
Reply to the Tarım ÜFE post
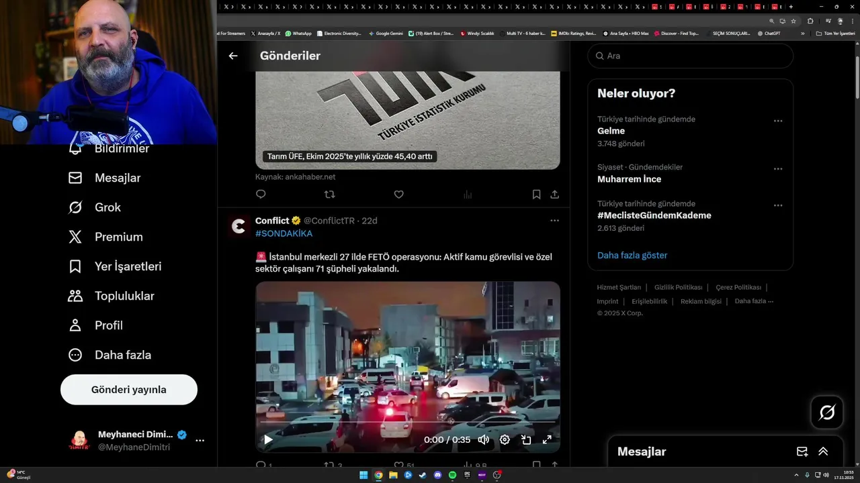point(261,195)
